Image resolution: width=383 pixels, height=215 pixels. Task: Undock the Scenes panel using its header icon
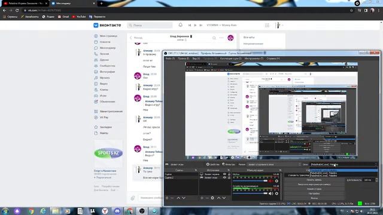196,170
